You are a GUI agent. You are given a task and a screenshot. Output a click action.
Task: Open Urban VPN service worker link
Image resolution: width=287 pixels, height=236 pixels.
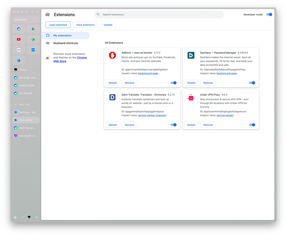tap(225, 115)
